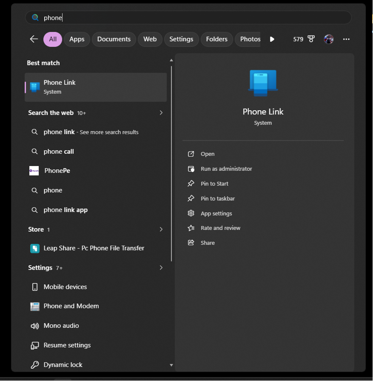Click the PhonePe app icon
This screenshot has width=373, height=381.
click(x=34, y=171)
